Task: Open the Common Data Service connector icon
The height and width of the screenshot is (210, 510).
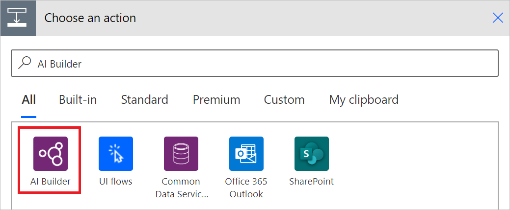Action: [181, 153]
